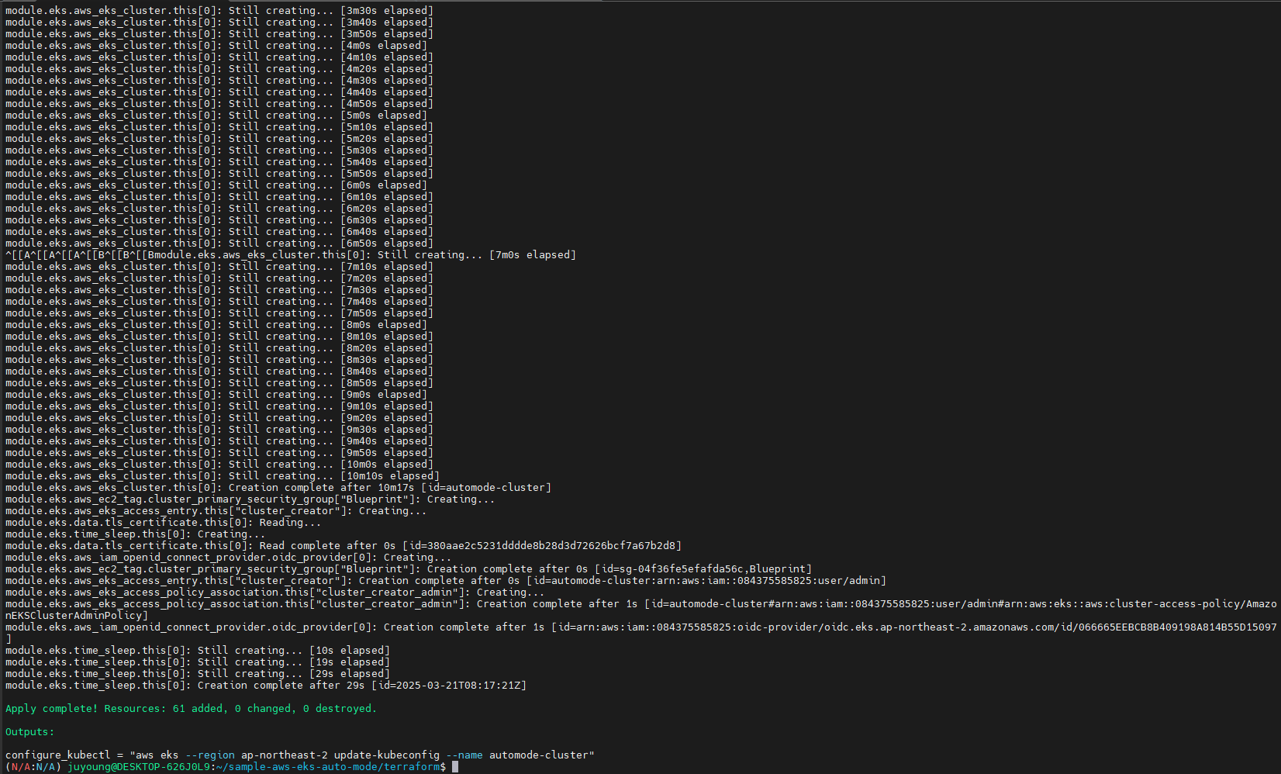Screen dimensions: 1281x774
Task: Click the "7m10s elapsed" cluster status line
Action: pyautogui.click(x=219, y=266)
